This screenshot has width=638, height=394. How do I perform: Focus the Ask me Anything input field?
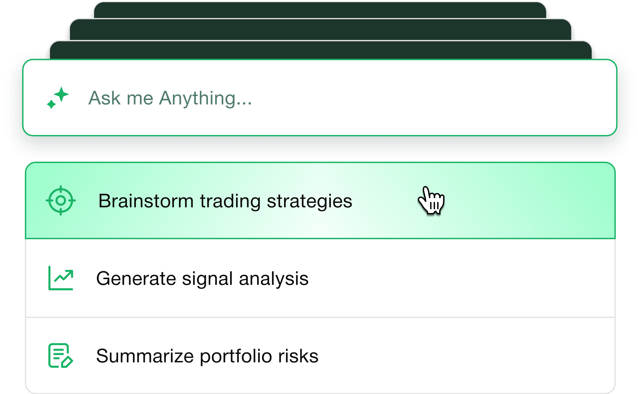320,98
